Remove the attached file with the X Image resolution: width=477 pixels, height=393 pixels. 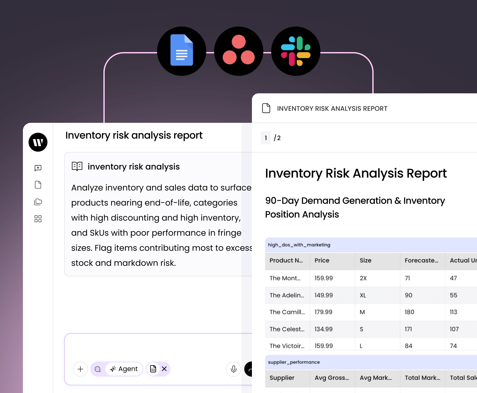[164, 369]
